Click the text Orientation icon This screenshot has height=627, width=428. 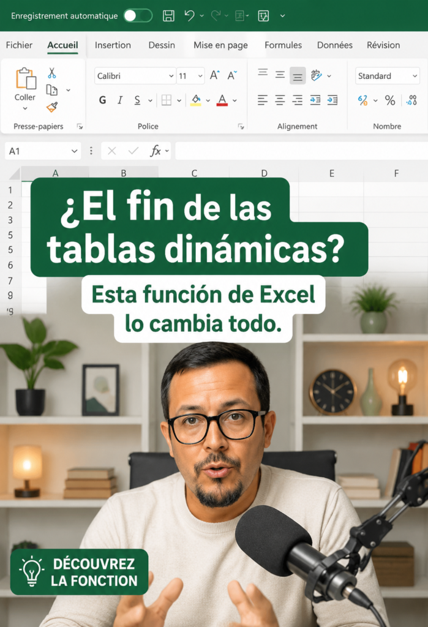pos(316,75)
